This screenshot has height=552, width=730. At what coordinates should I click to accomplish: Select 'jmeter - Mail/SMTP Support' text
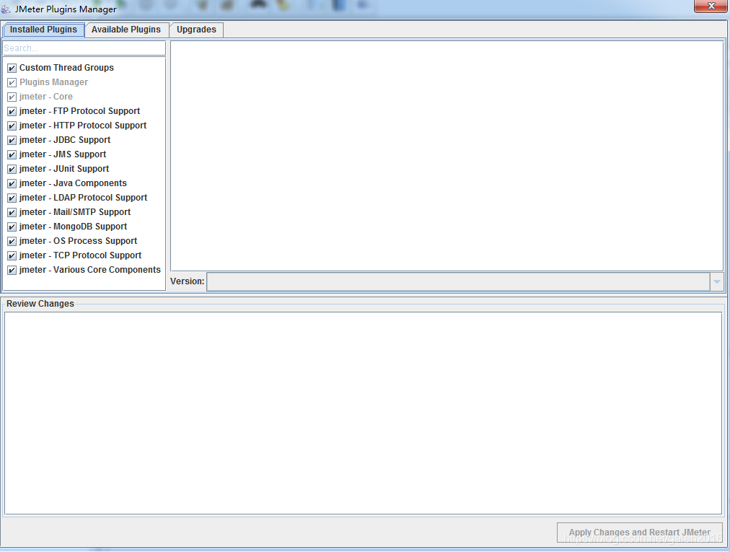click(75, 212)
